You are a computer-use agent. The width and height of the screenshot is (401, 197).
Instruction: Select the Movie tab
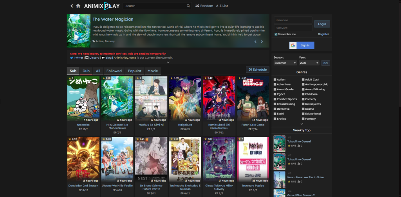[x=153, y=71]
